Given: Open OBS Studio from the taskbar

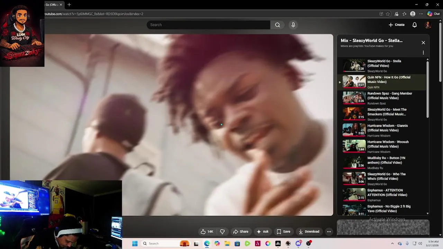Looking at the screenshot, I should [x=288, y=244].
